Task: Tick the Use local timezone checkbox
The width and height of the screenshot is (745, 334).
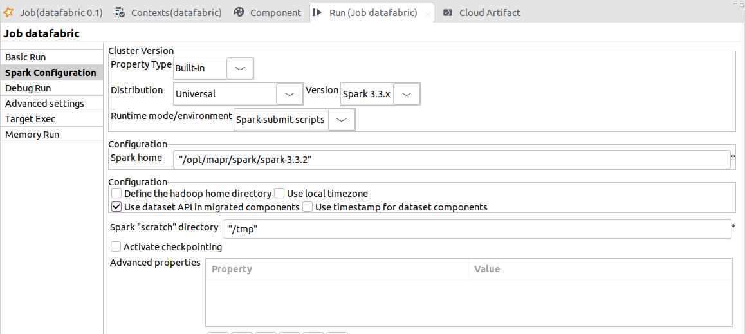Action: (x=279, y=193)
